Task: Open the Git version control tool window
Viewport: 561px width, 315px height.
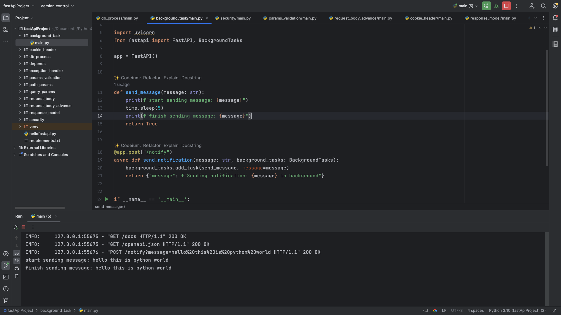Action: point(6,300)
